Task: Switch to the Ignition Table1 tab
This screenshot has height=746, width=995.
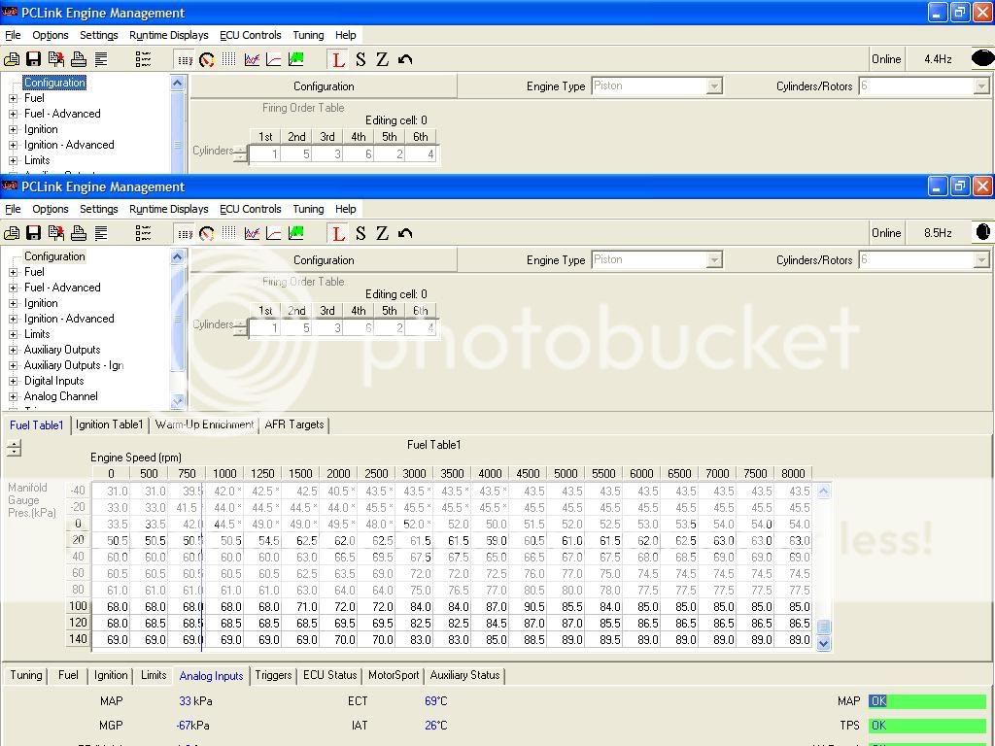Action: (x=109, y=424)
